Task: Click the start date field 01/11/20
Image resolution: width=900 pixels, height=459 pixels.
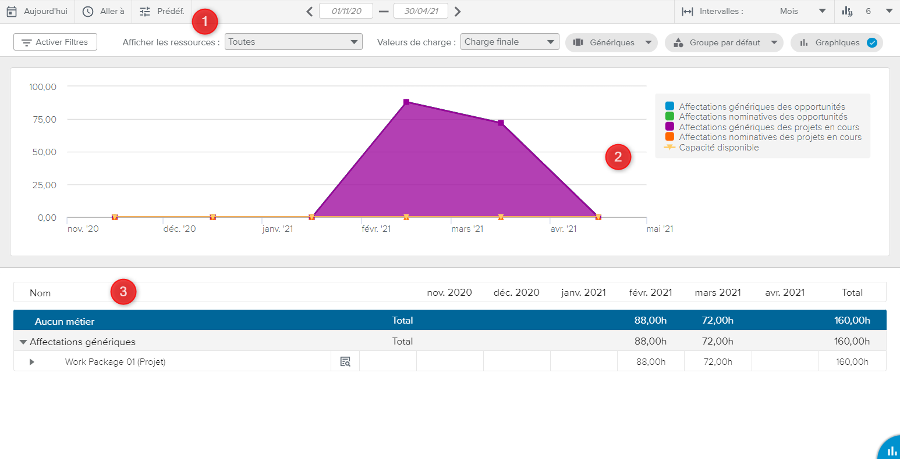Action: pos(346,11)
